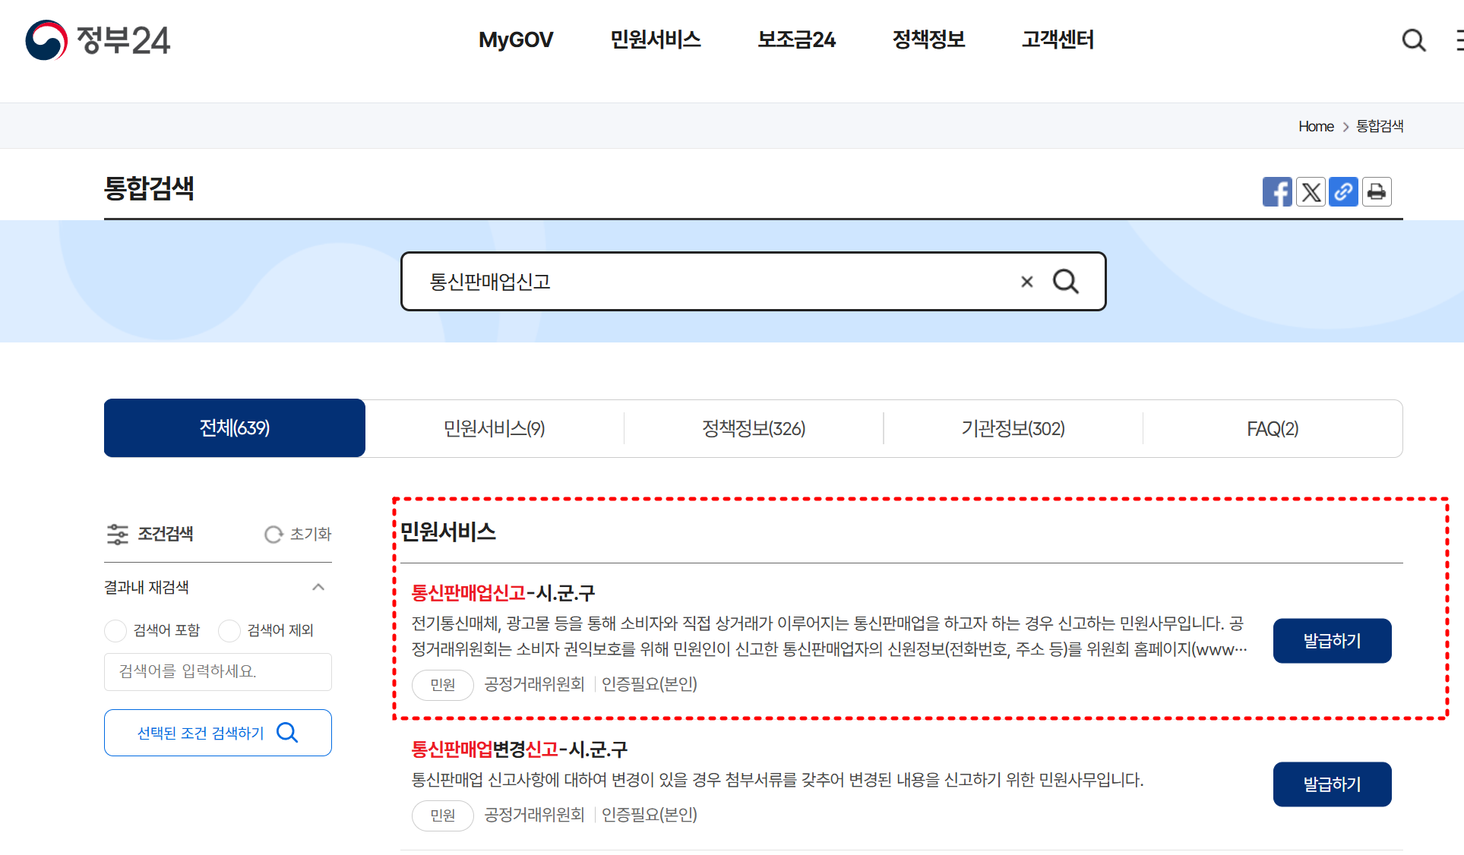
Task: Copy the page link via the chain icon
Action: [x=1343, y=191]
